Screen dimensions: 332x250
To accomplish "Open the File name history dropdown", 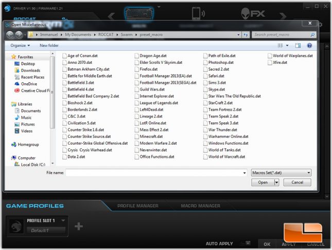I will pyautogui.click(x=244, y=173).
